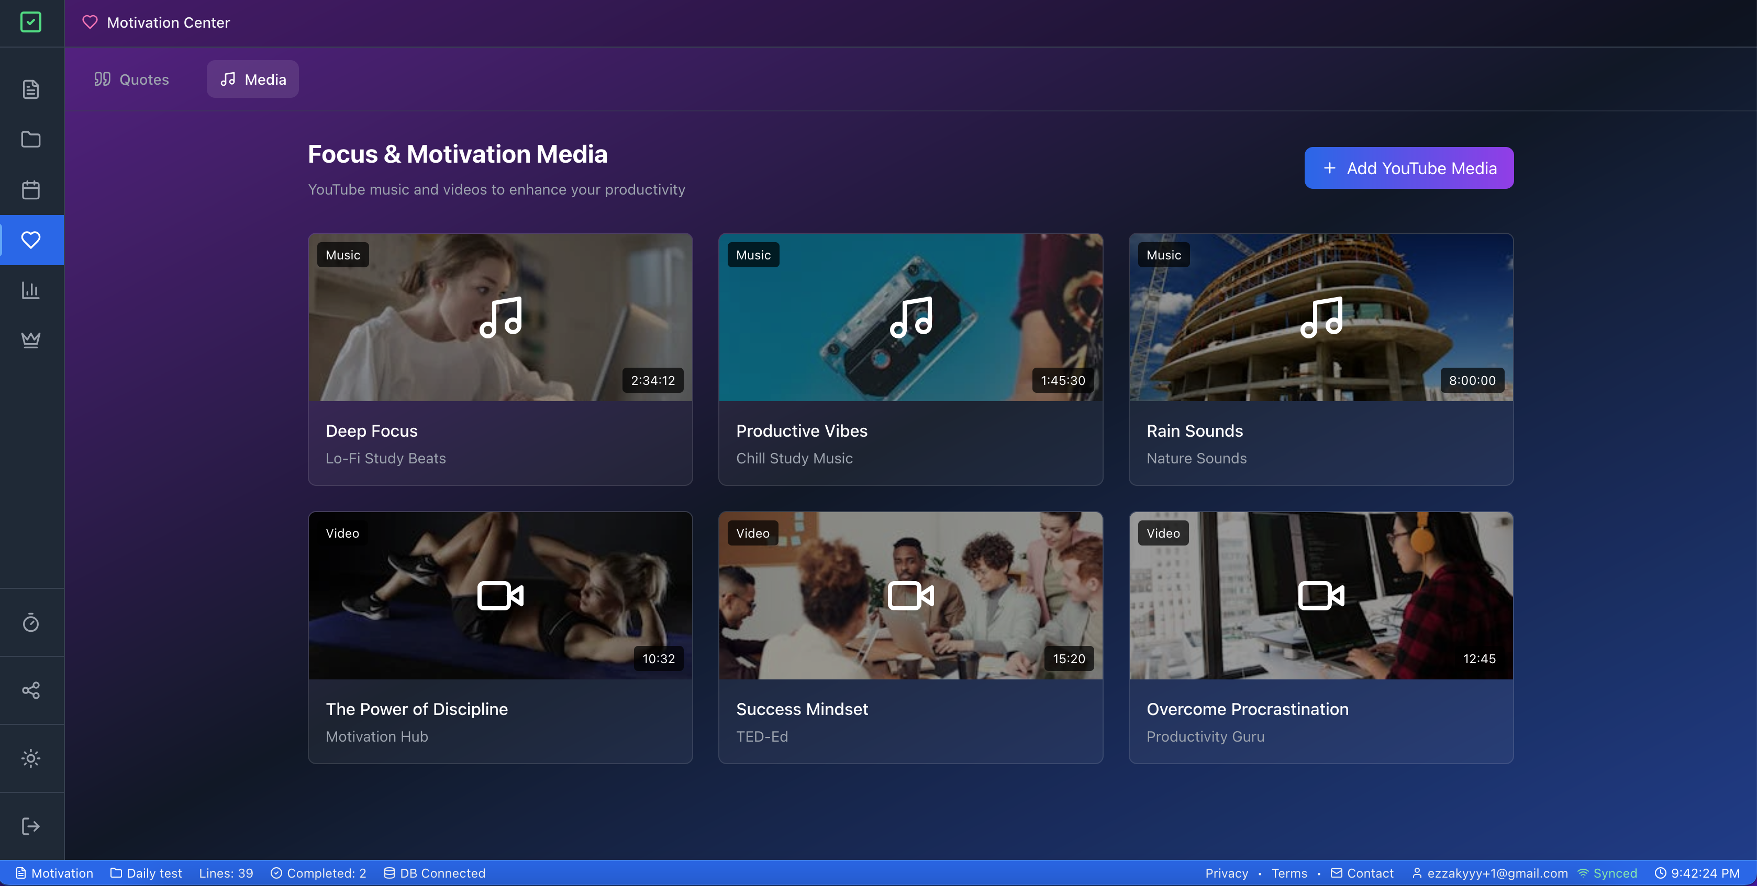The height and width of the screenshot is (886, 1757).
Task: Play the Deep Focus music thumbnail
Action: (500, 317)
